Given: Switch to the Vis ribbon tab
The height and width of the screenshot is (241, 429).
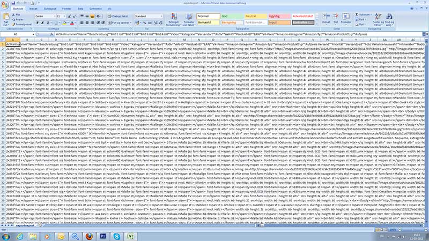Looking at the screenshot, I should [x=109, y=9].
